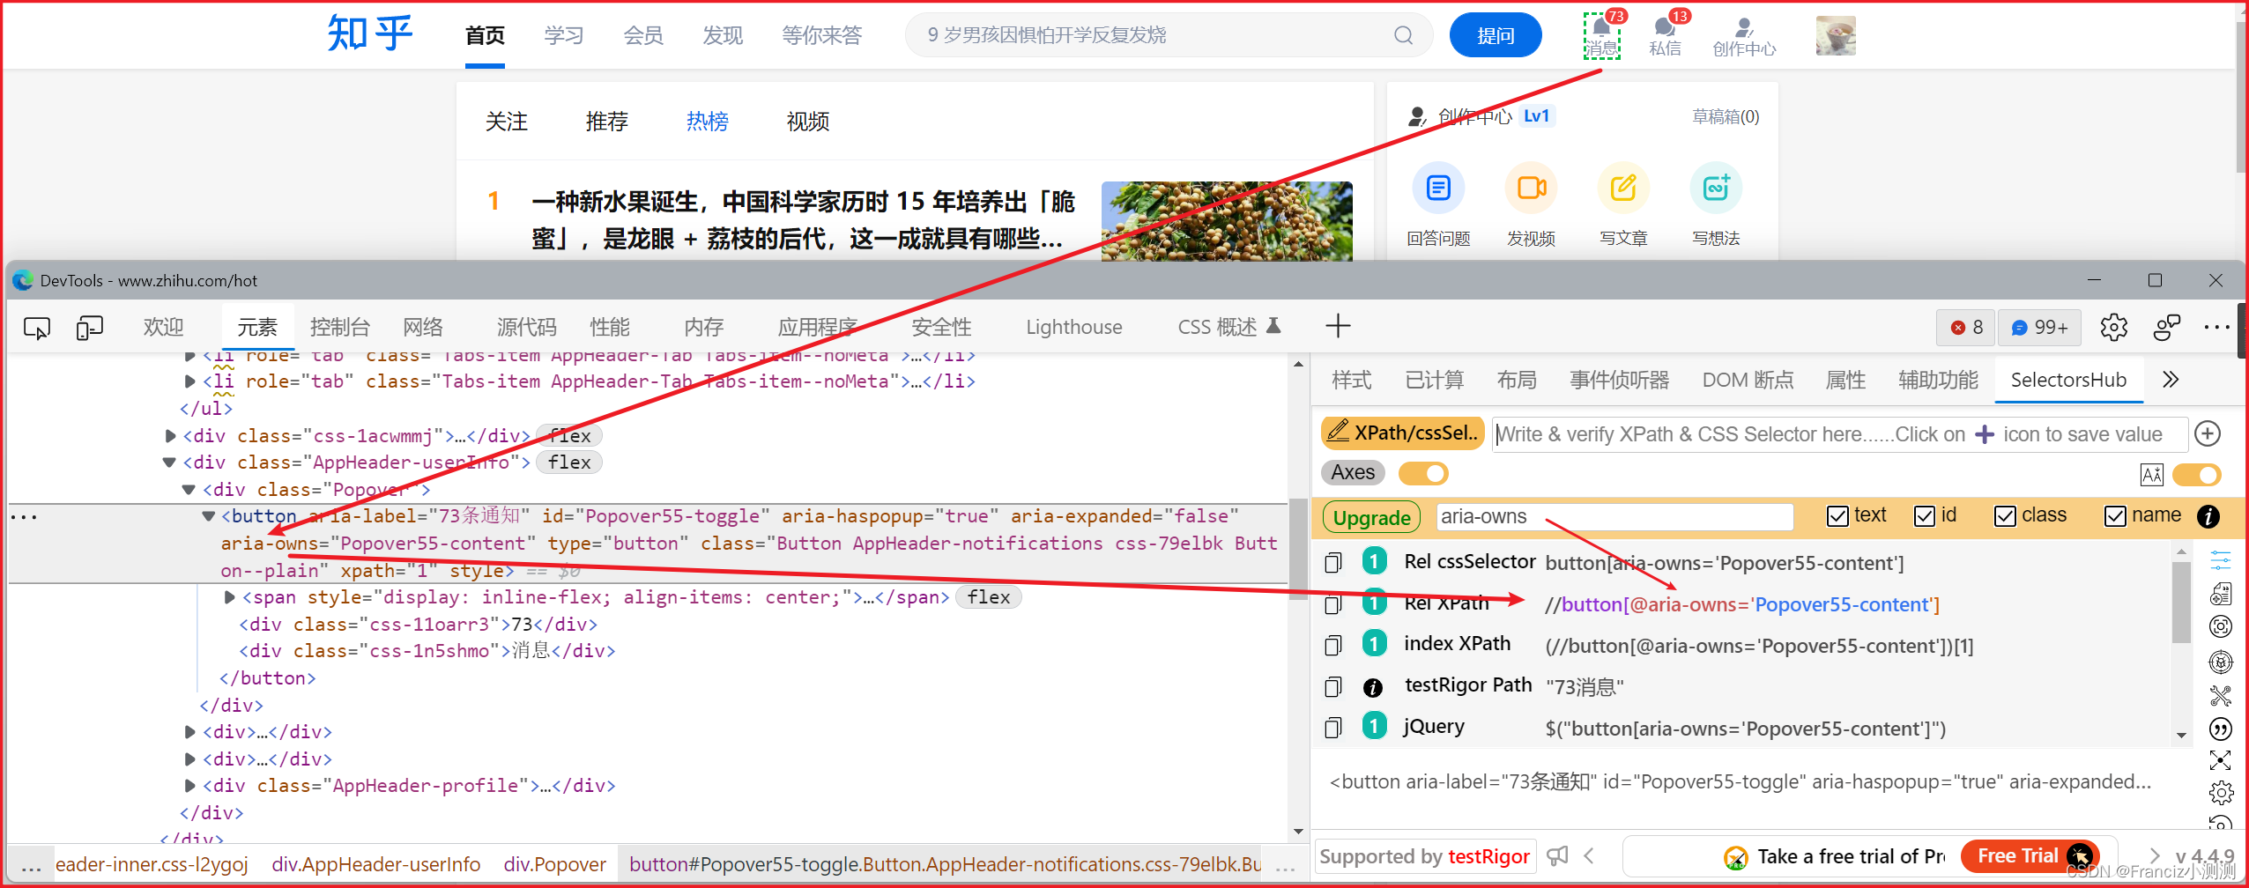Open the XPath/cssSel.. selector type dropdown
Screen dimensions: 2249x888
click(x=1403, y=433)
